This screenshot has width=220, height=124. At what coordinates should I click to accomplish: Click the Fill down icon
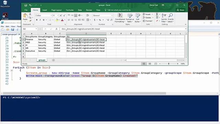click(157, 18)
